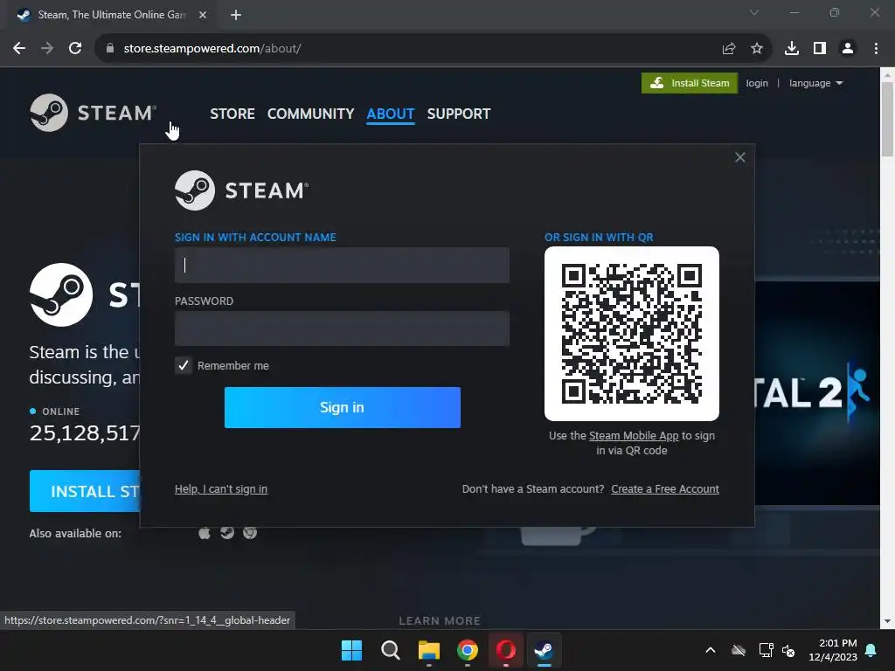Click the Portal 2 banner image
The height and width of the screenshot is (671, 895).
817,394
